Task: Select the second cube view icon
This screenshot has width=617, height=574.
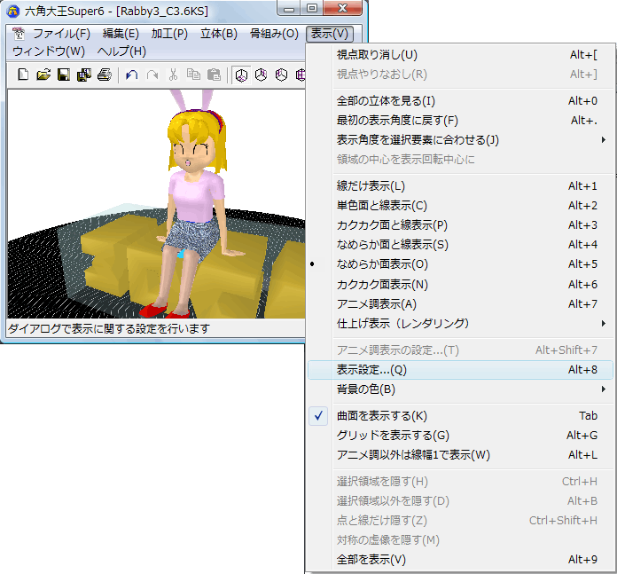Action: tap(262, 75)
